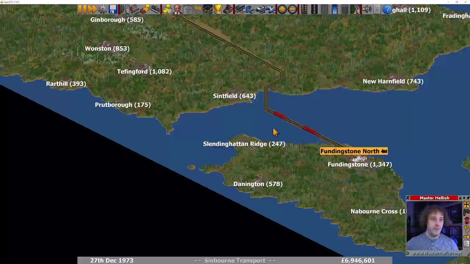Open the Sintfield (643) town label
This screenshot has height=264, width=470.
[x=234, y=96]
